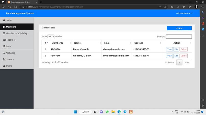Open tab actions menu icon

click(3, 2)
